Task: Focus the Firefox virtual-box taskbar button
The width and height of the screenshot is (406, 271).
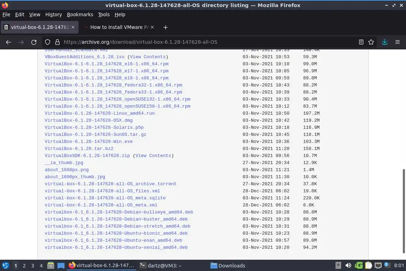Action: coord(101,266)
